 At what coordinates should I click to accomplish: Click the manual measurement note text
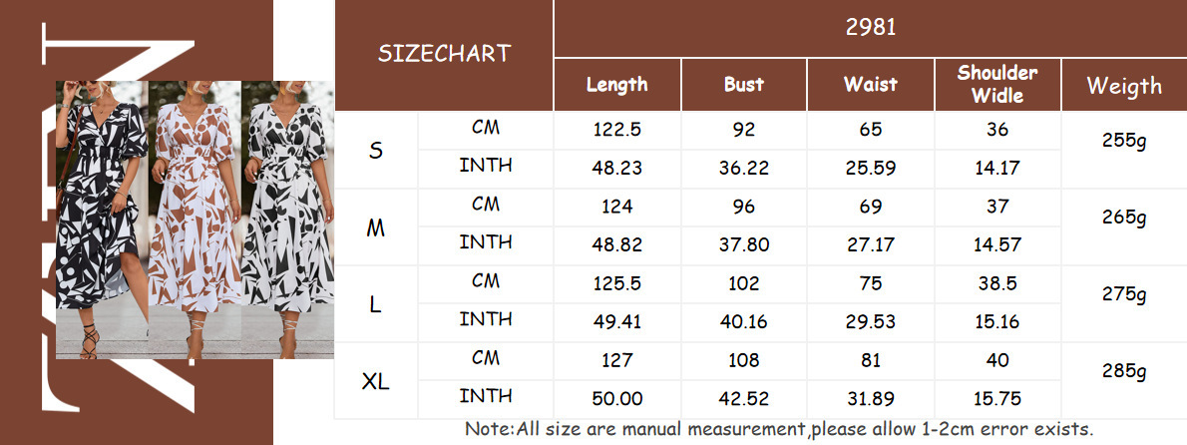(x=779, y=429)
